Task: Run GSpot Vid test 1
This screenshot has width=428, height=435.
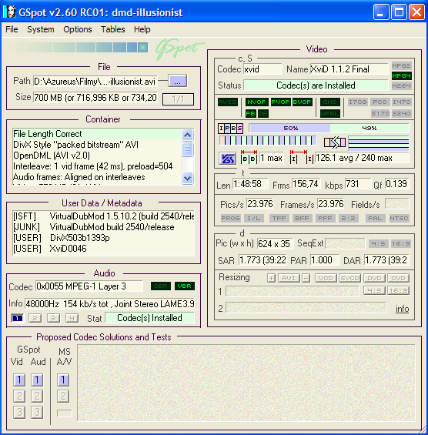Action: (x=19, y=380)
